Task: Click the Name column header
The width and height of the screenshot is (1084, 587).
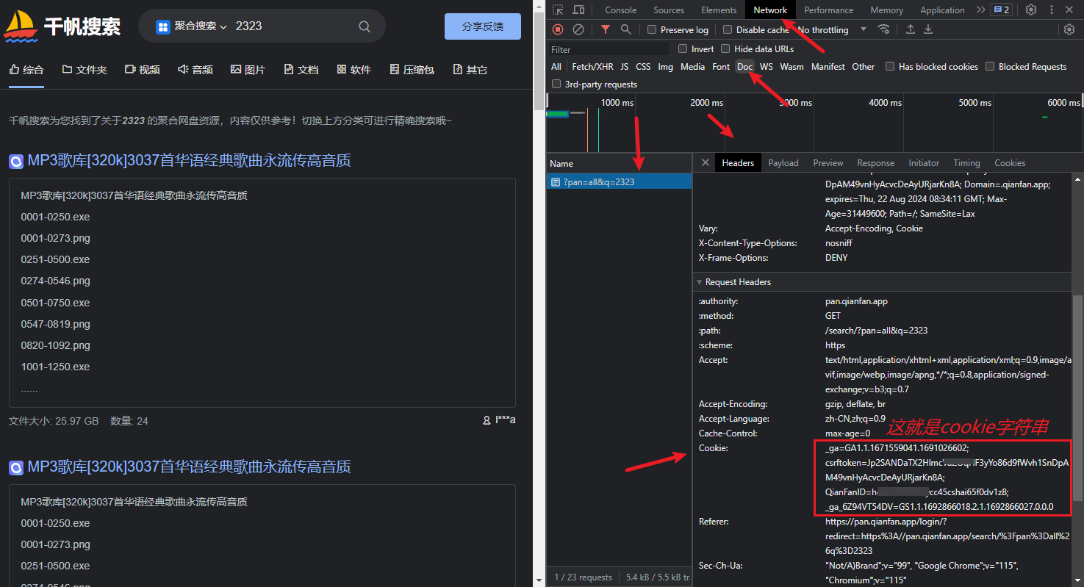Action: [619, 163]
